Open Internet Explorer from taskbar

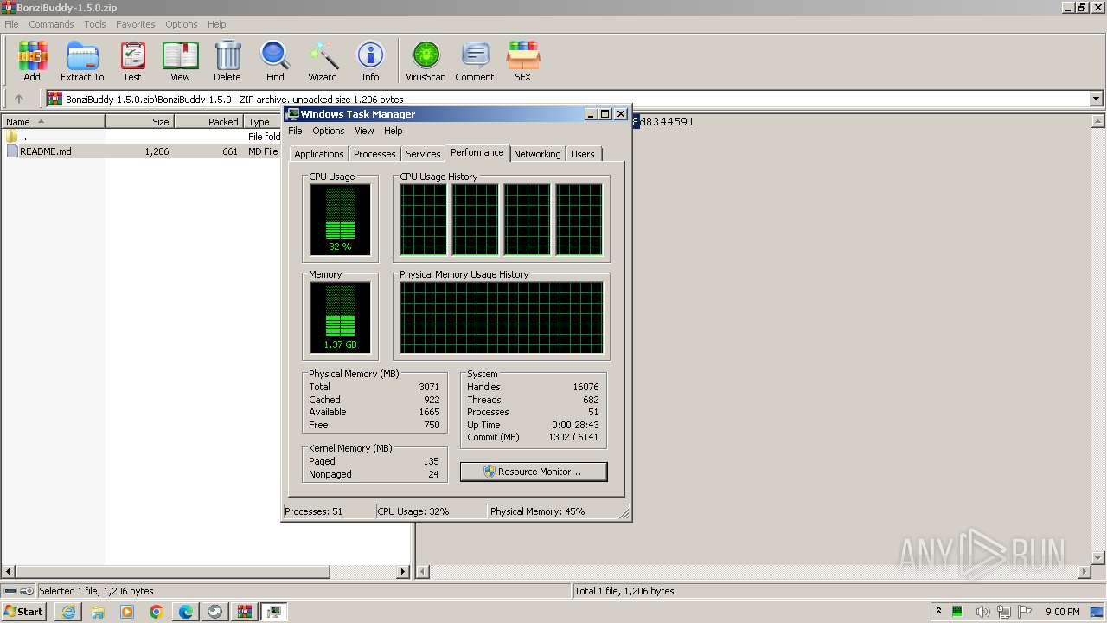(x=68, y=612)
